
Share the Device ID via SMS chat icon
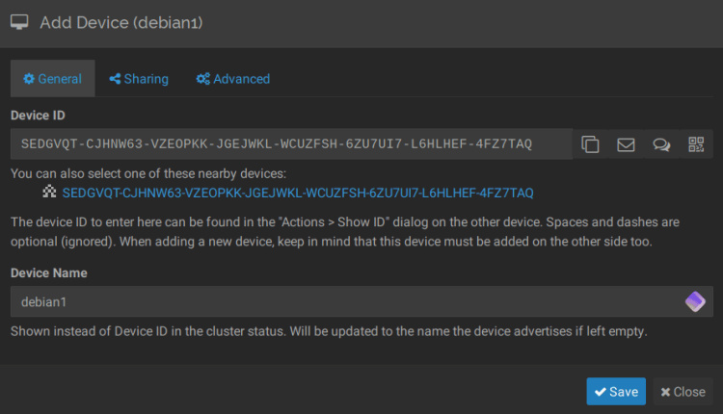(661, 145)
